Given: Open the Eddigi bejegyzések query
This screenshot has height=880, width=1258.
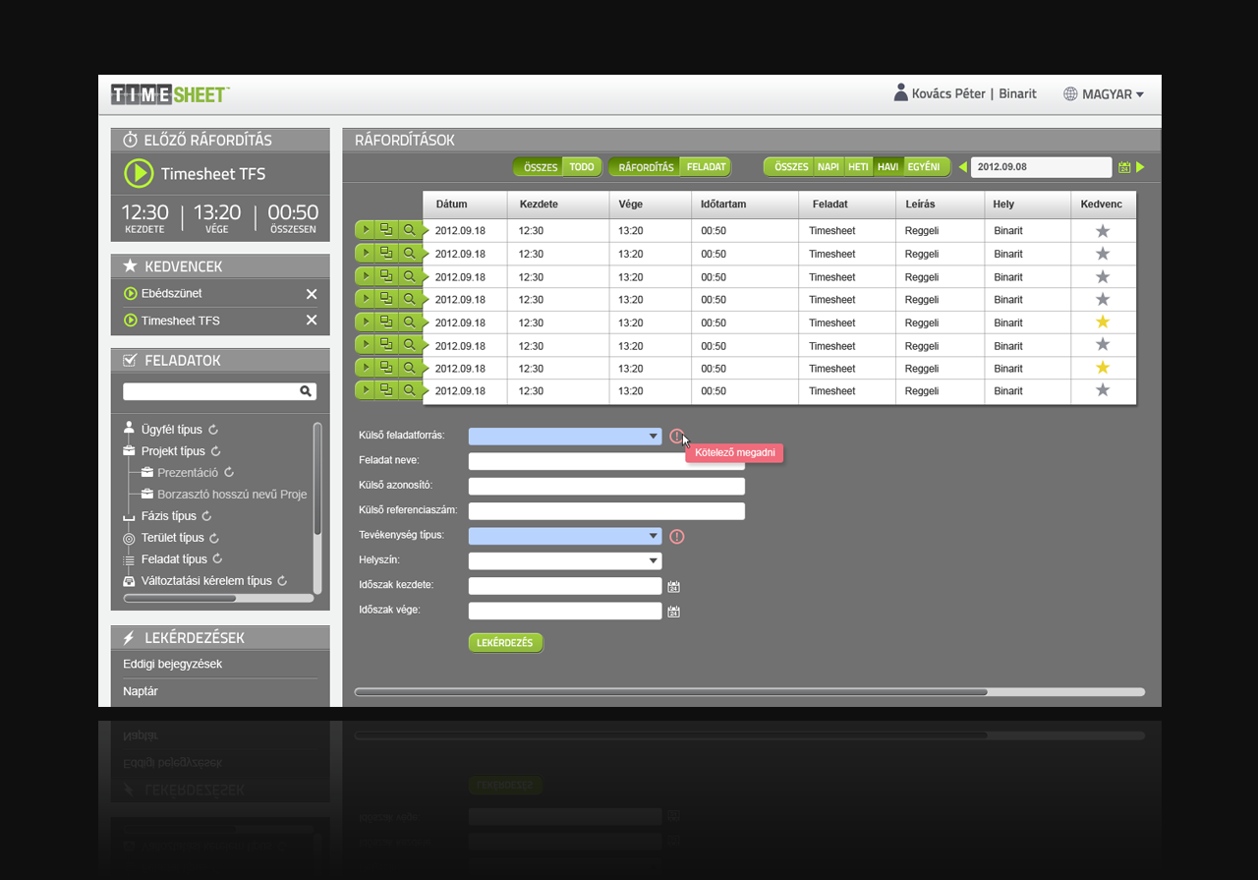Looking at the screenshot, I should coord(173,665).
